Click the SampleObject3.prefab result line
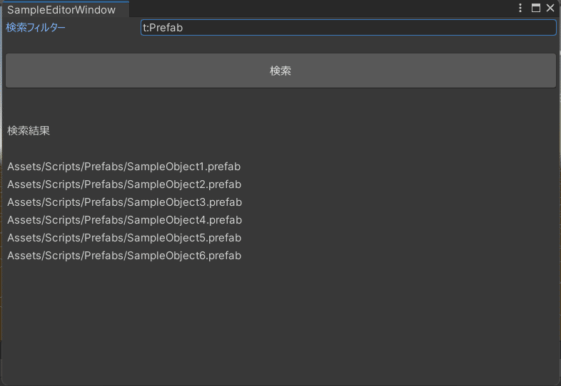This screenshot has width=561, height=386. pos(124,202)
